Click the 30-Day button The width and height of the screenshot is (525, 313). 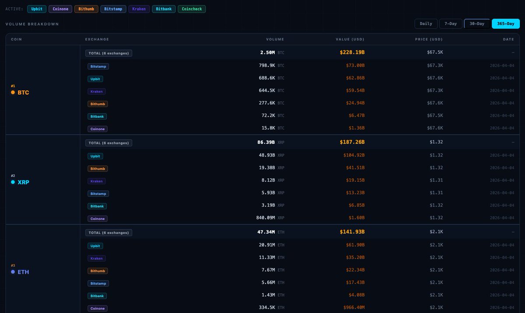coord(476,24)
